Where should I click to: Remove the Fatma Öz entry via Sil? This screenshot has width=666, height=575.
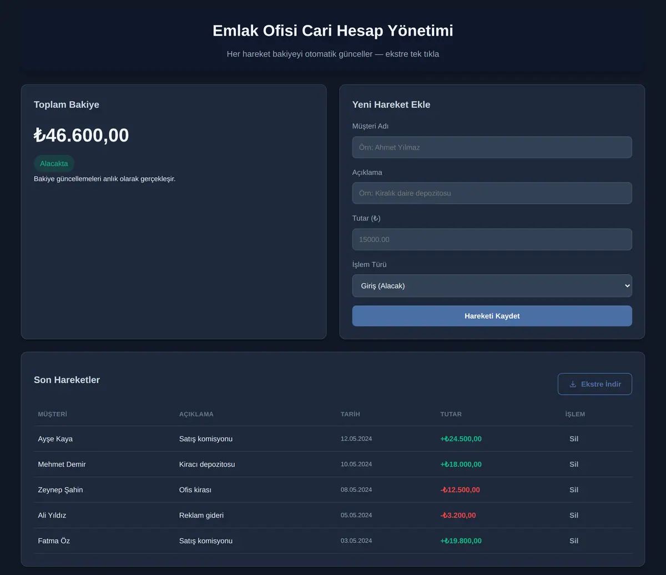(574, 541)
